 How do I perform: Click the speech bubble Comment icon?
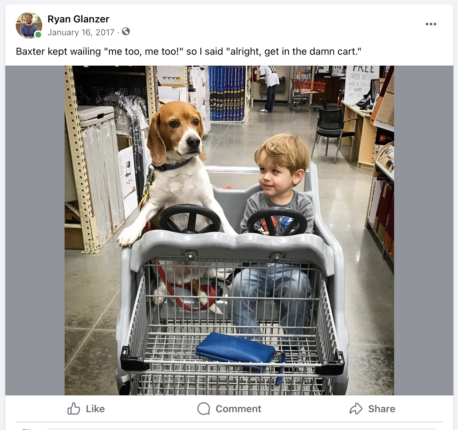pos(204,409)
